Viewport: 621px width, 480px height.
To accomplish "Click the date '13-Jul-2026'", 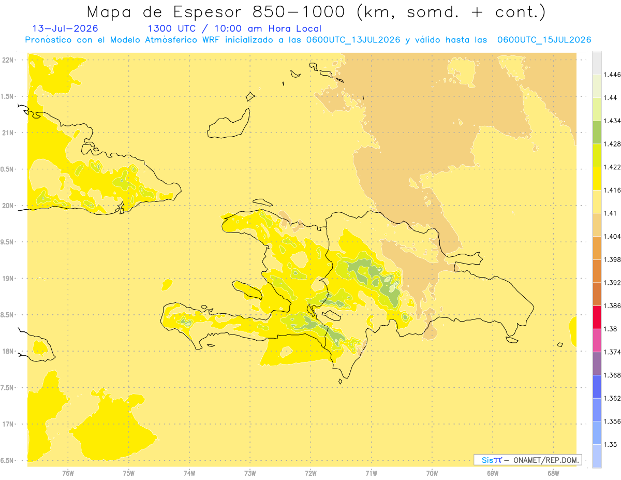I will pos(65,29).
